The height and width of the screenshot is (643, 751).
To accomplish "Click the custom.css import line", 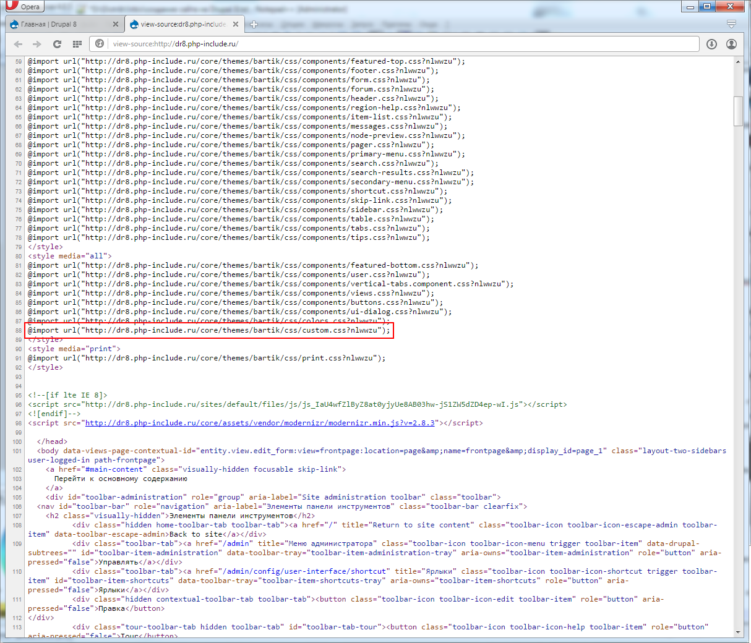I will (x=209, y=330).
